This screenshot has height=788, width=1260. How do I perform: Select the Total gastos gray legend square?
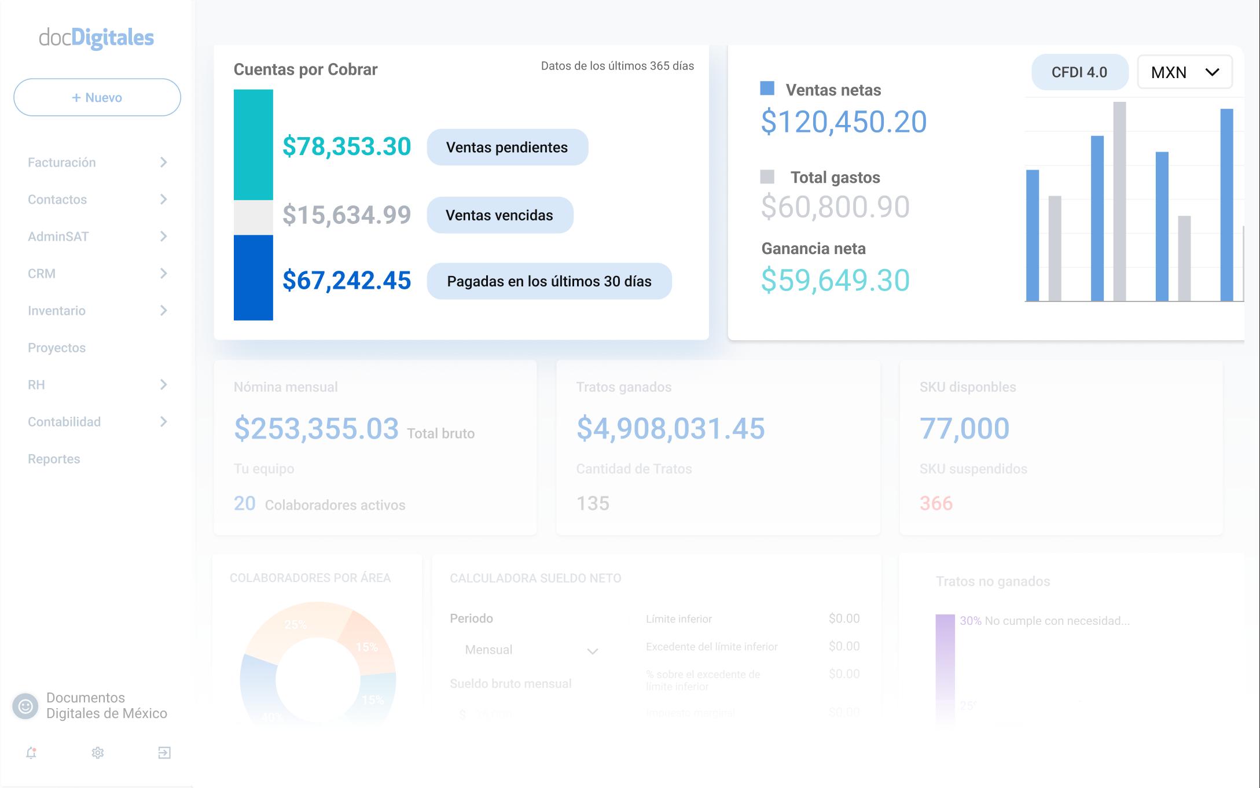(x=768, y=175)
